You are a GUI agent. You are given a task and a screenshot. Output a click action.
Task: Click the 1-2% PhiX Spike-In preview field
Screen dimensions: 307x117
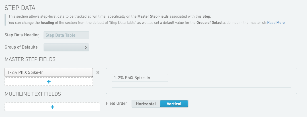(140, 78)
